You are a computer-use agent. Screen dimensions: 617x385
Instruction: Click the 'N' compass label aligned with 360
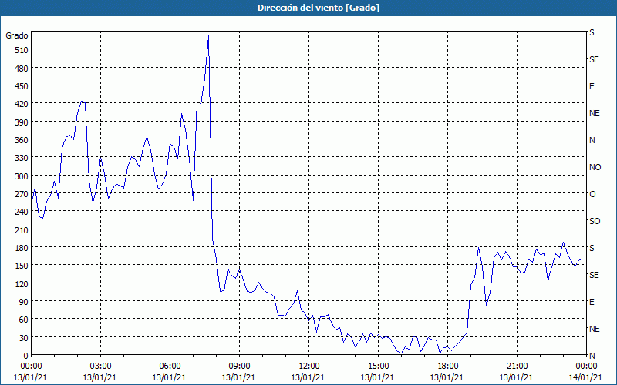592,140
